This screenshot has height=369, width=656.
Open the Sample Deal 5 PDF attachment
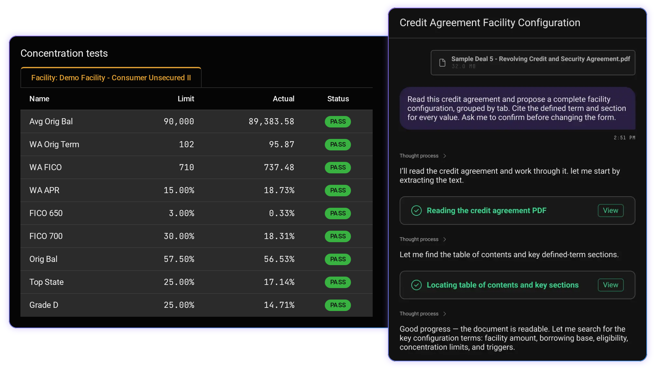tap(533, 62)
